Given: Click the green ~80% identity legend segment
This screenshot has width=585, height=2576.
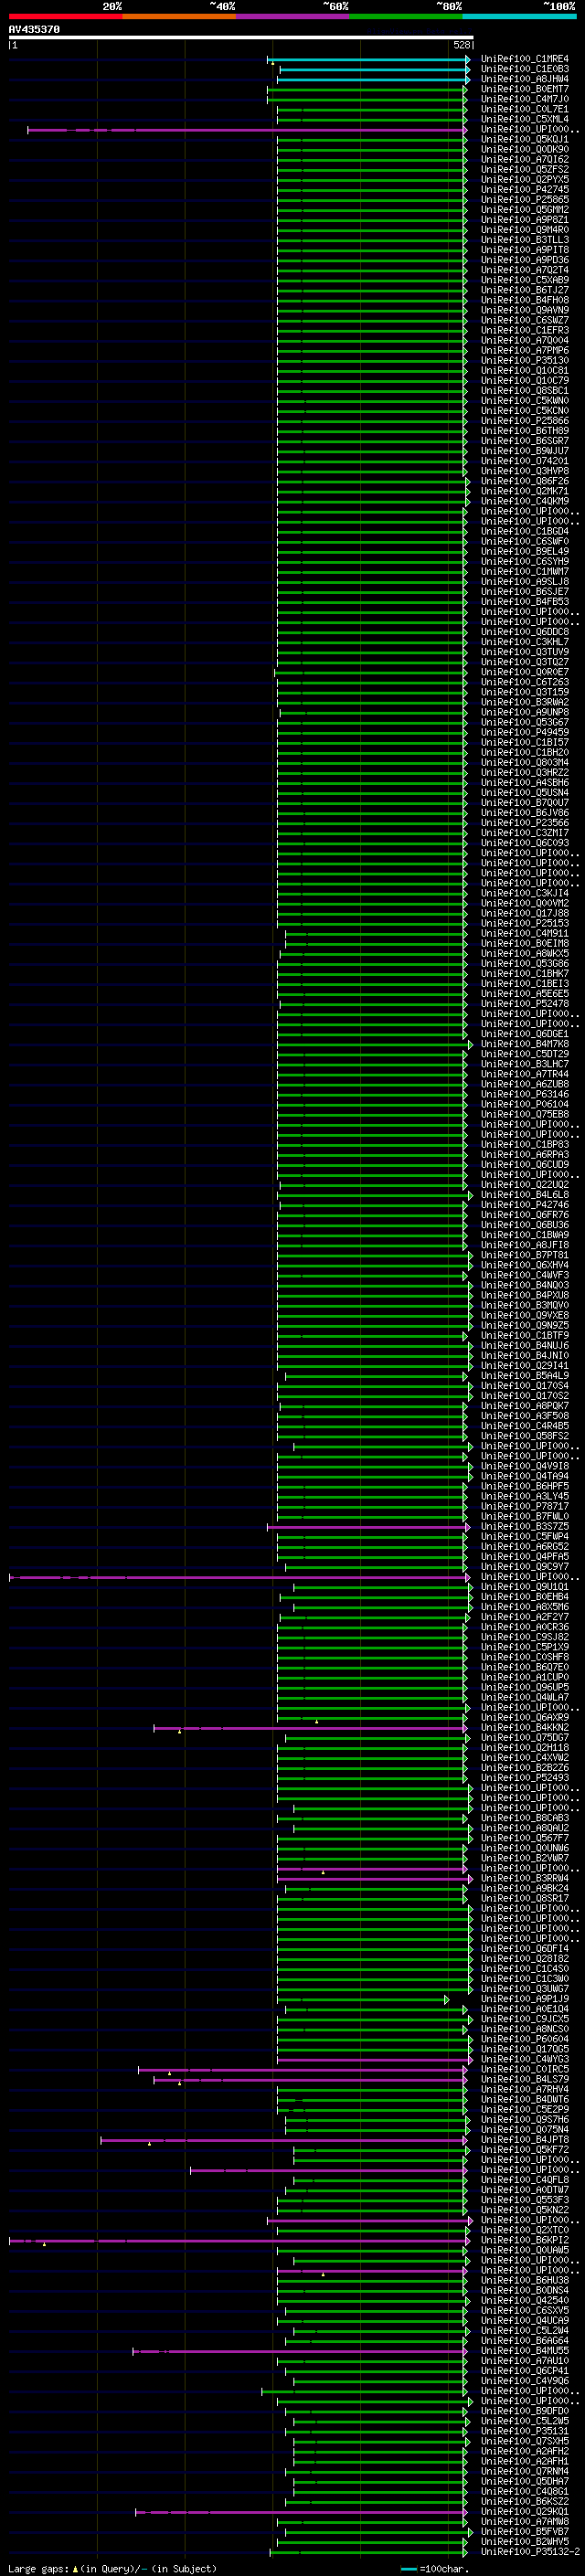Looking at the screenshot, I should pos(406,16).
